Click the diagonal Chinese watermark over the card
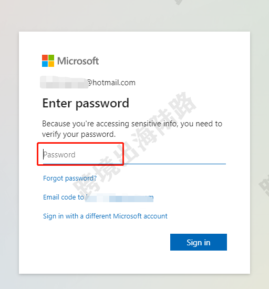Viewport: 269px width, 289px height. [x=135, y=141]
